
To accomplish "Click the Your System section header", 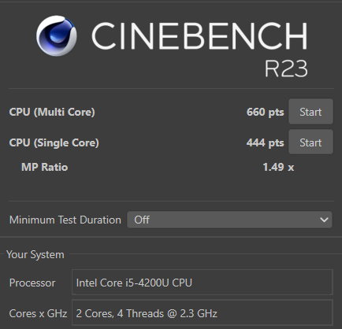I will click(35, 255).
